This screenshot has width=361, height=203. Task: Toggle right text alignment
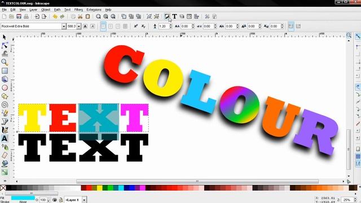click(x=118, y=27)
